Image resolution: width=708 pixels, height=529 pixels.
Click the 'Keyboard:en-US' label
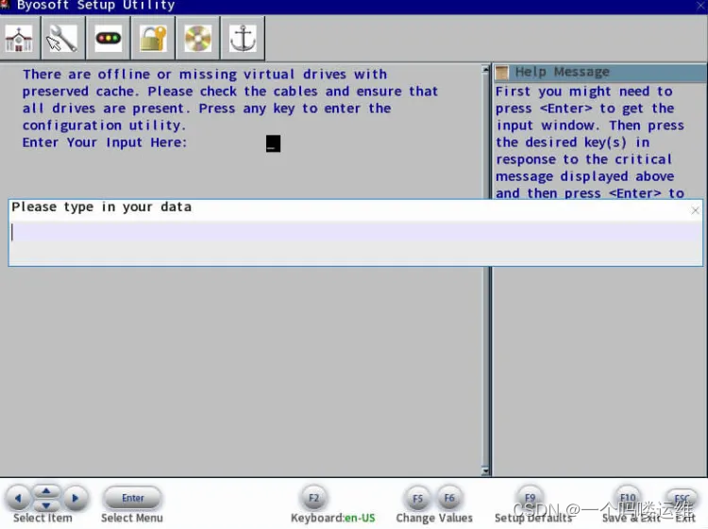click(x=333, y=519)
